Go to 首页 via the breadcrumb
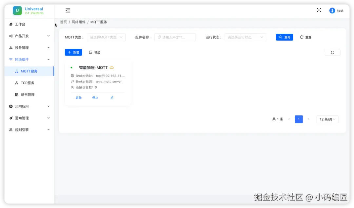The height and width of the screenshot is (208, 354). 64,22
